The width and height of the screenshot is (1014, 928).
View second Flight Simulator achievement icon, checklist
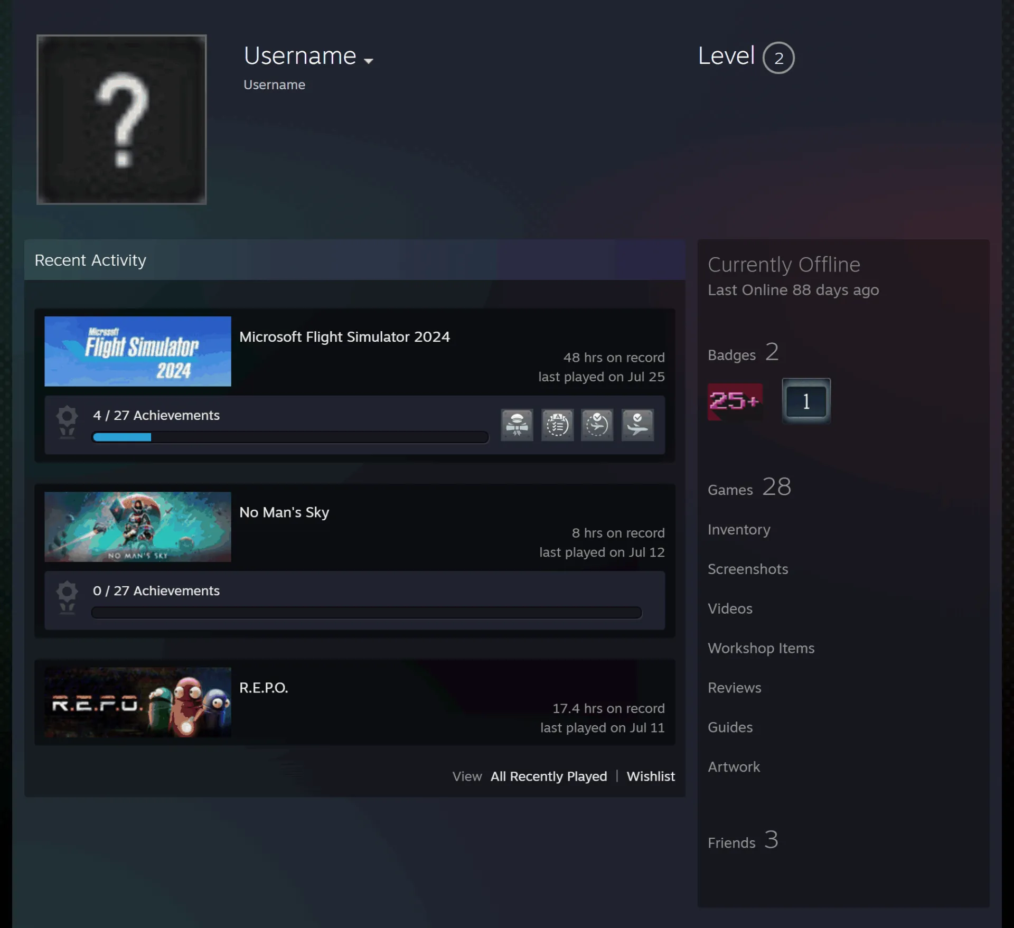(557, 425)
